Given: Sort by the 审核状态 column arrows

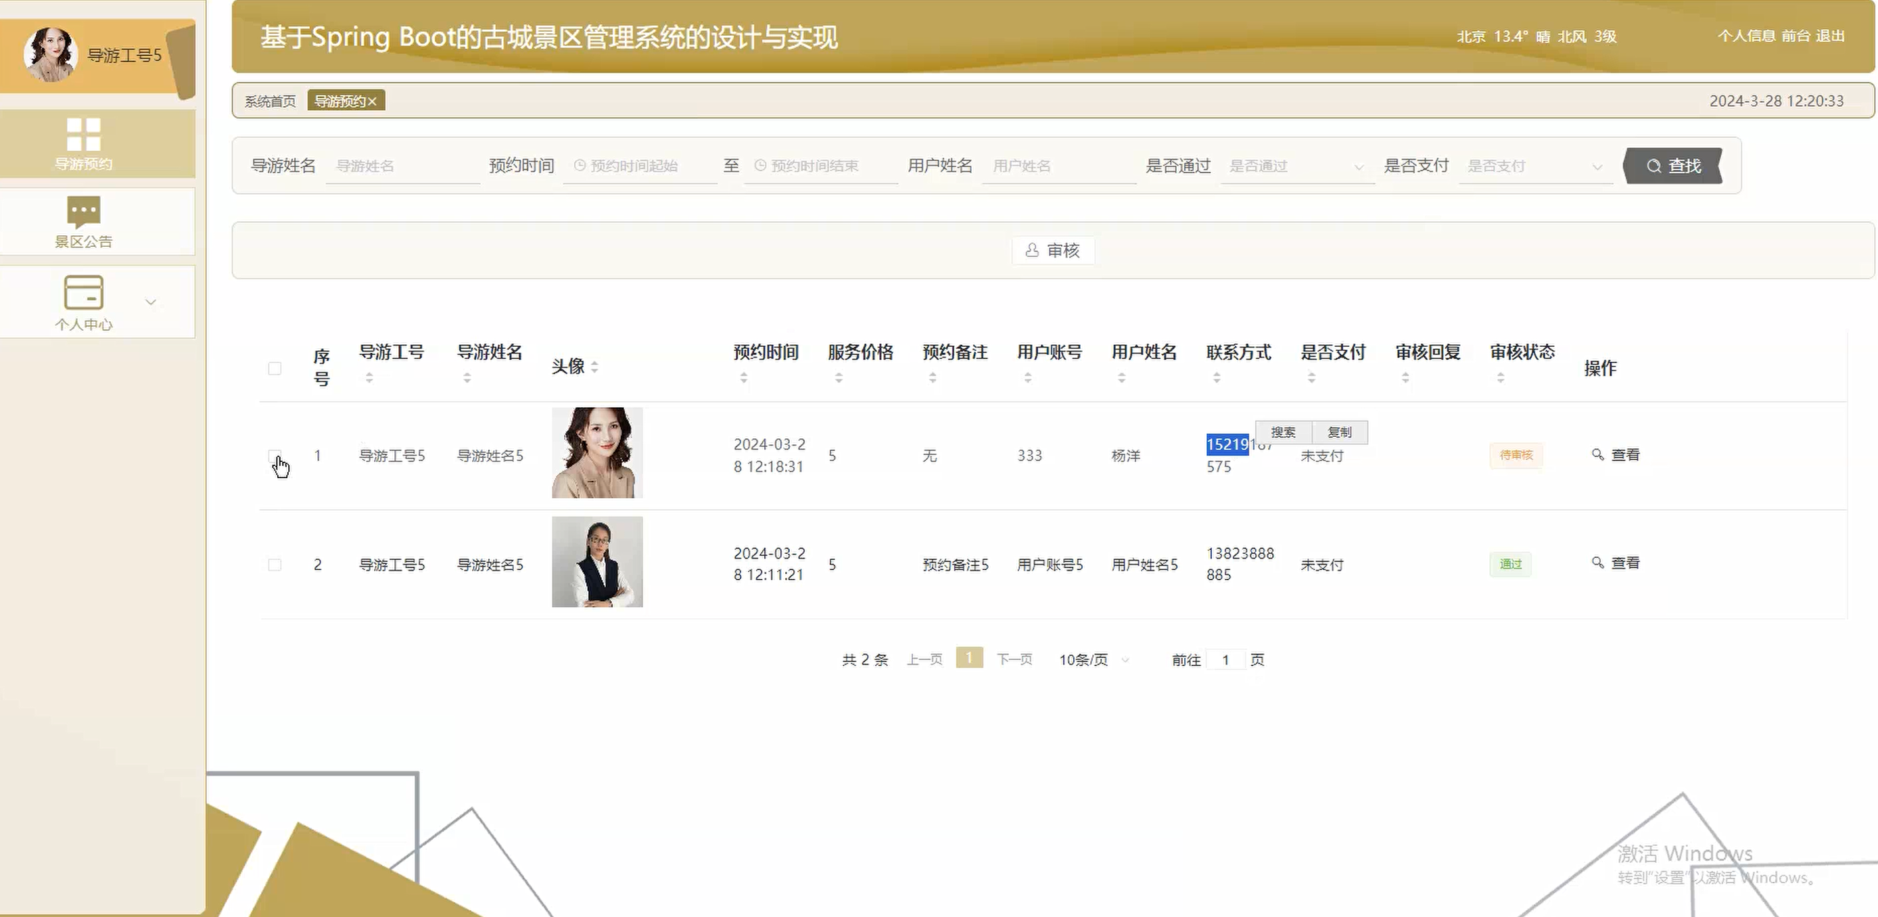Looking at the screenshot, I should 1501,377.
